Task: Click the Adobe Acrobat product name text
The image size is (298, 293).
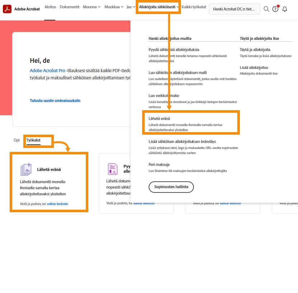Action: 27,9
